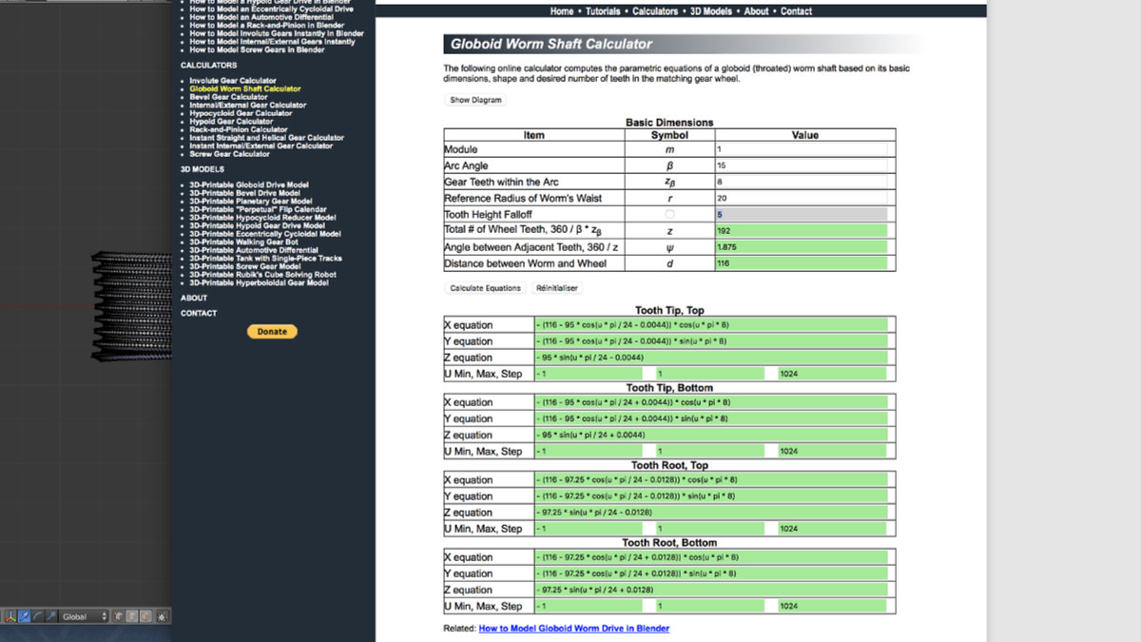Open the Screw Gear Calculator sidebar link

pyautogui.click(x=229, y=154)
